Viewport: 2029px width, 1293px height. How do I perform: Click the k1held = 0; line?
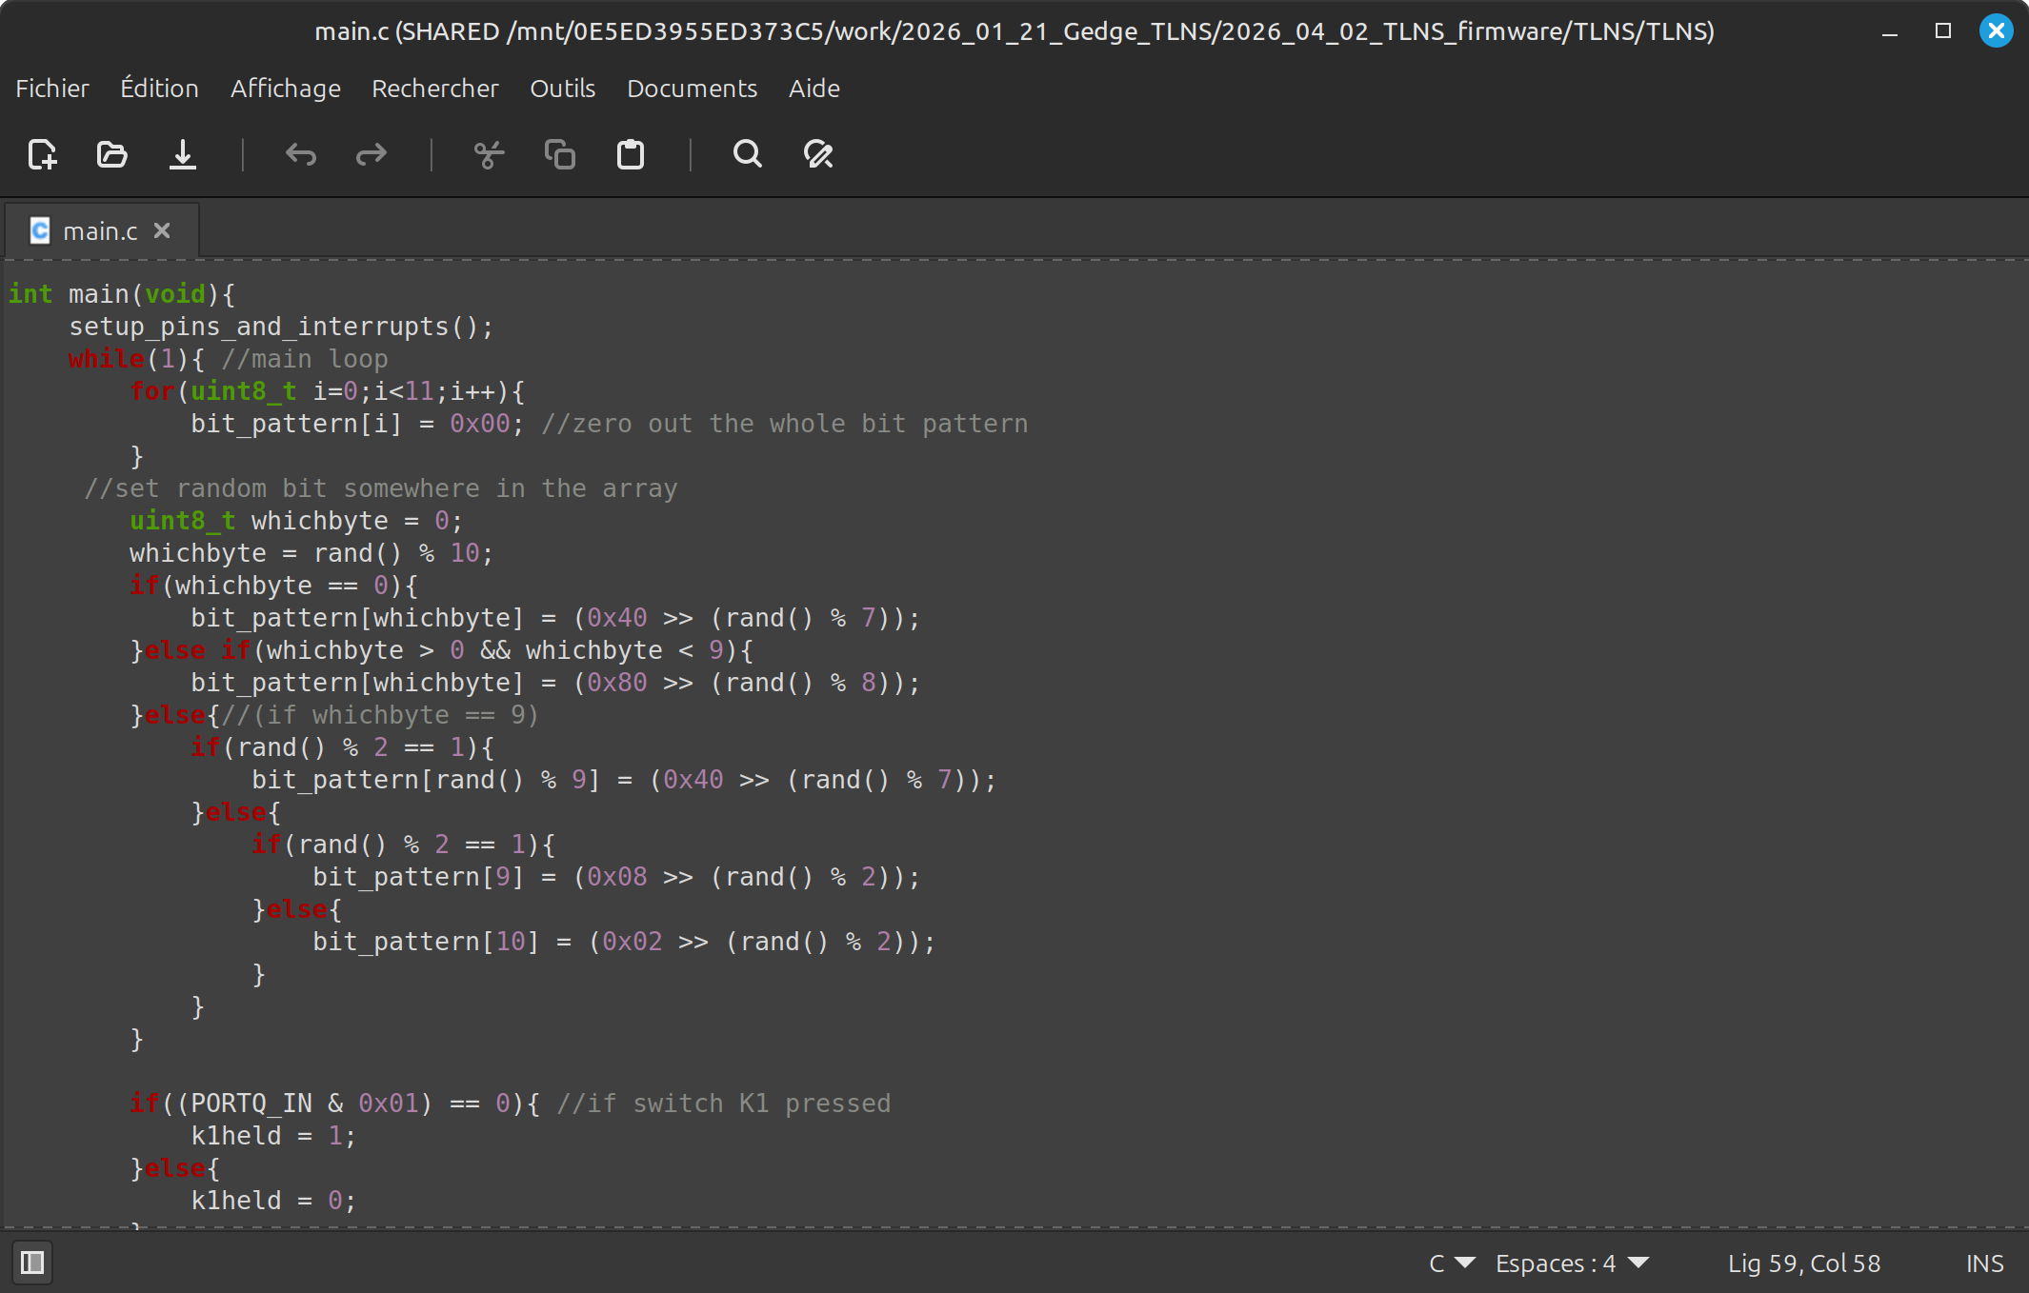[x=273, y=1201]
